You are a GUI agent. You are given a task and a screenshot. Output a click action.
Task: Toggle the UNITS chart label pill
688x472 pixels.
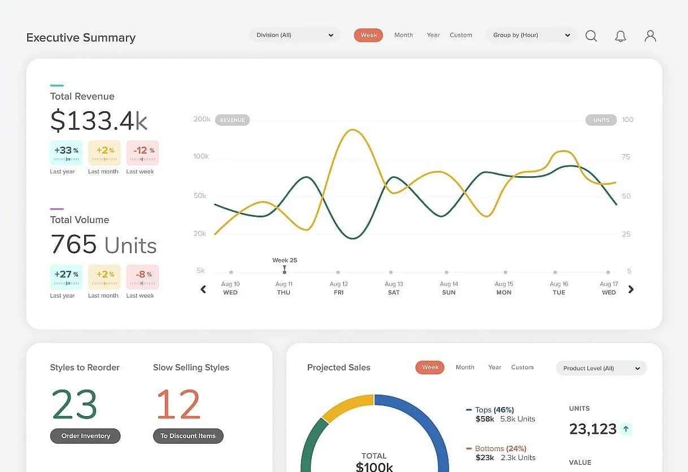pyautogui.click(x=601, y=120)
